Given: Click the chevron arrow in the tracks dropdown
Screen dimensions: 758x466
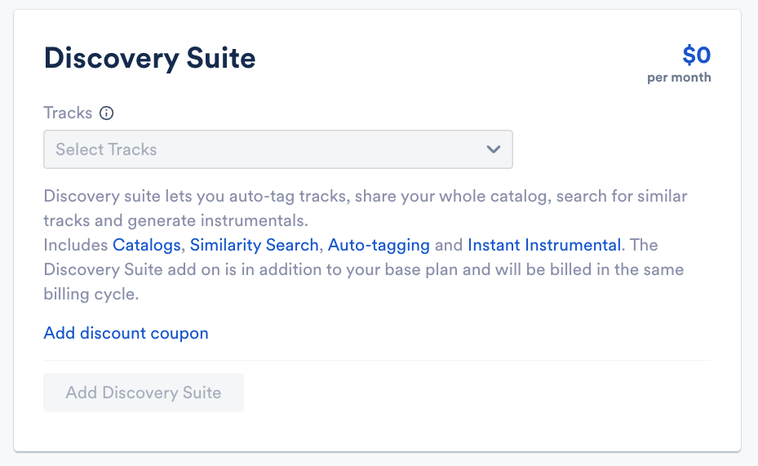Looking at the screenshot, I should pyautogui.click(x=493, y=149).
